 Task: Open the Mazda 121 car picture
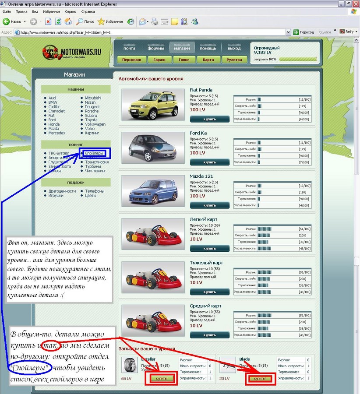pos(153,191)
